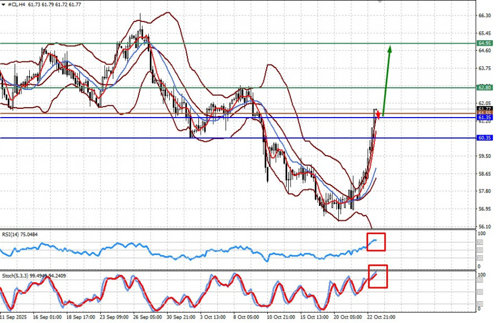The width and height of the screenshot is (496, 323).
Task: Click the 63.75 price axis label
Action: tap(485, 68)
